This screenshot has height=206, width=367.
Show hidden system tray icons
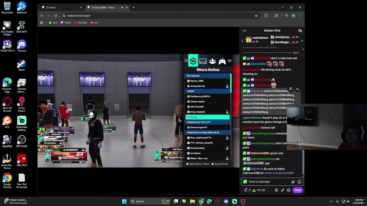pyautogui.click(x=331, y=201)
